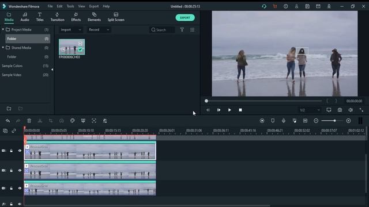Open the Titles tab
369x207 pixels.
click(x=40, y=17)
